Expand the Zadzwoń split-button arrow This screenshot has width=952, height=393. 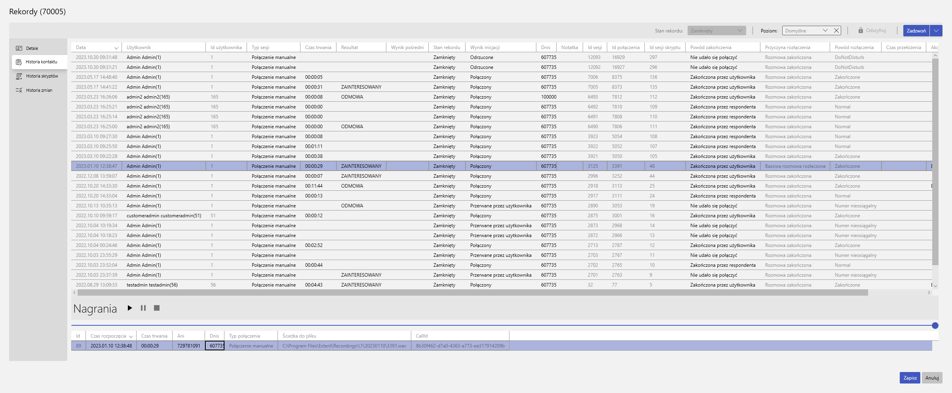click(936, 30)
